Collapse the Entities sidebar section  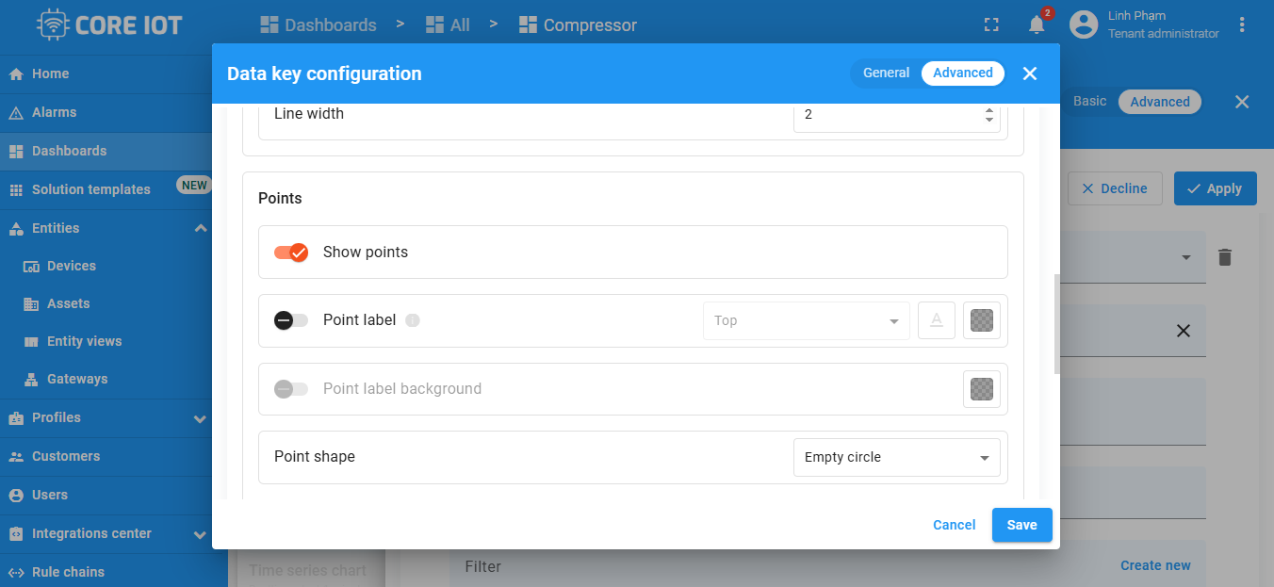click(200, 228)
